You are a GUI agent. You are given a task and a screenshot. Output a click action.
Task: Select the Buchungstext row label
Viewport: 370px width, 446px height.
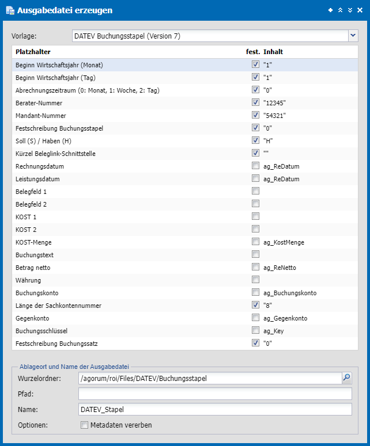[x=35, y=255]
